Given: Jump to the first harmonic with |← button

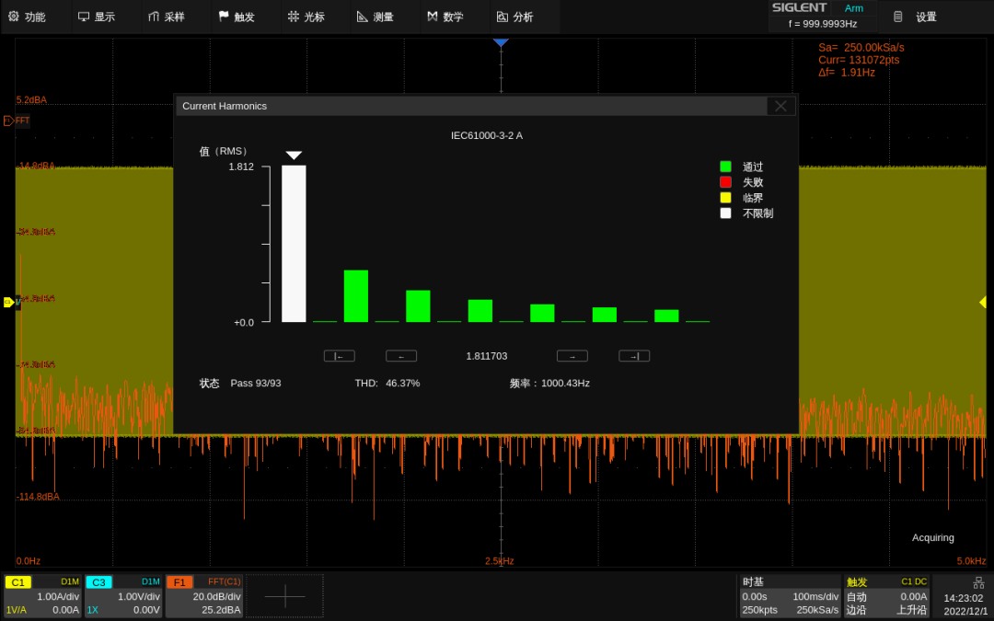Looking at the screenshot, I should point(339,356).
